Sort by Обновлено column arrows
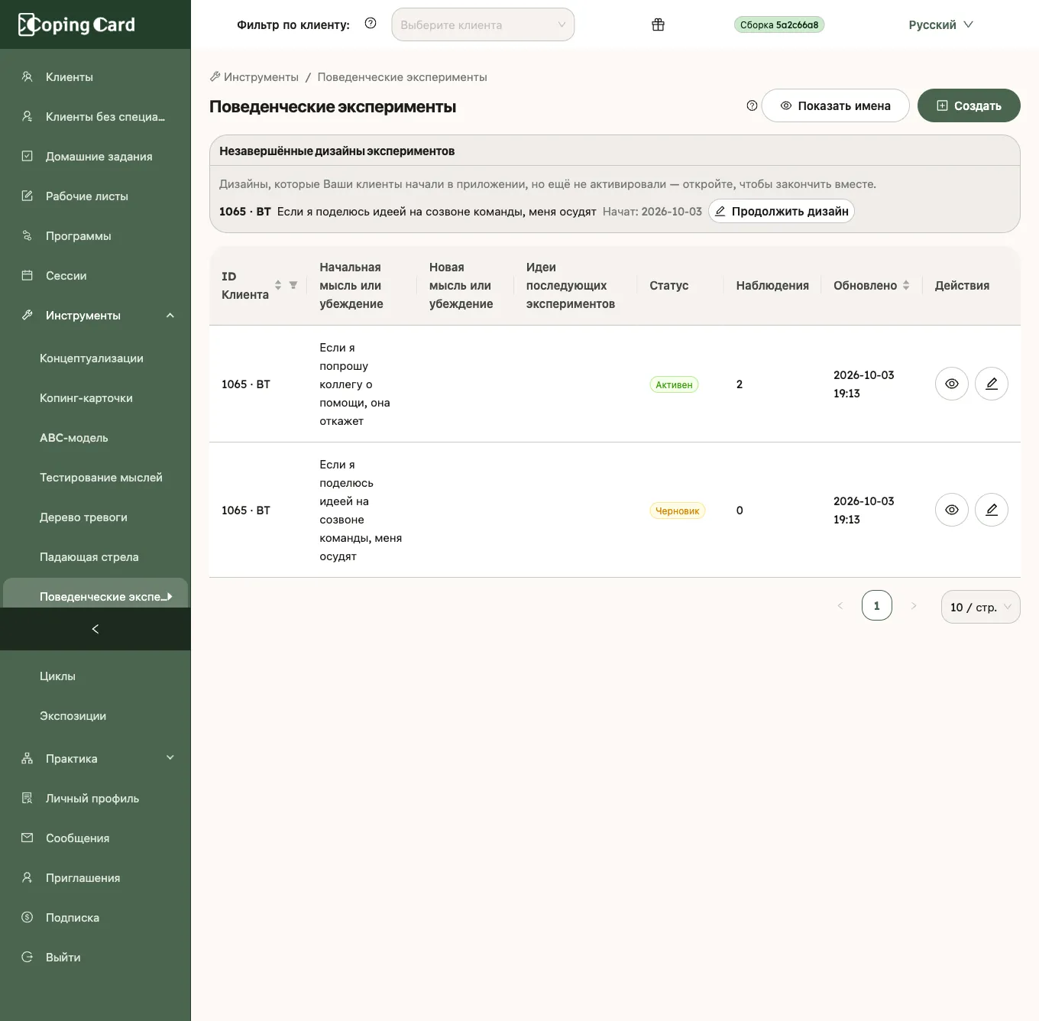 906,285
